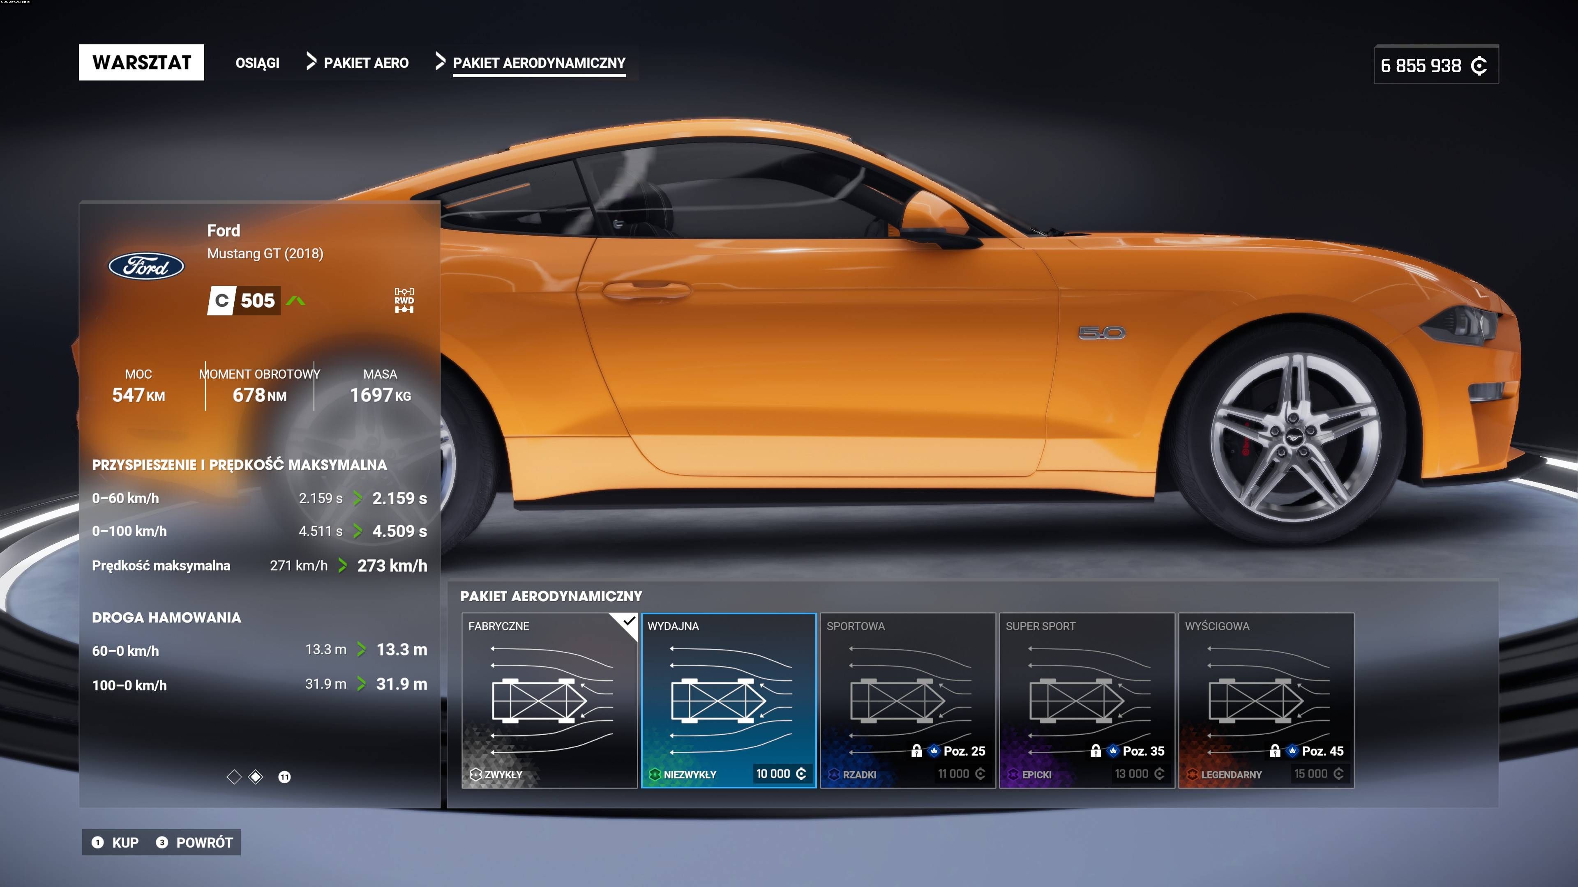Click level crown icon beside Poz. 25
The width and height of the screenshot is (1578, 887).
point(934,751)
